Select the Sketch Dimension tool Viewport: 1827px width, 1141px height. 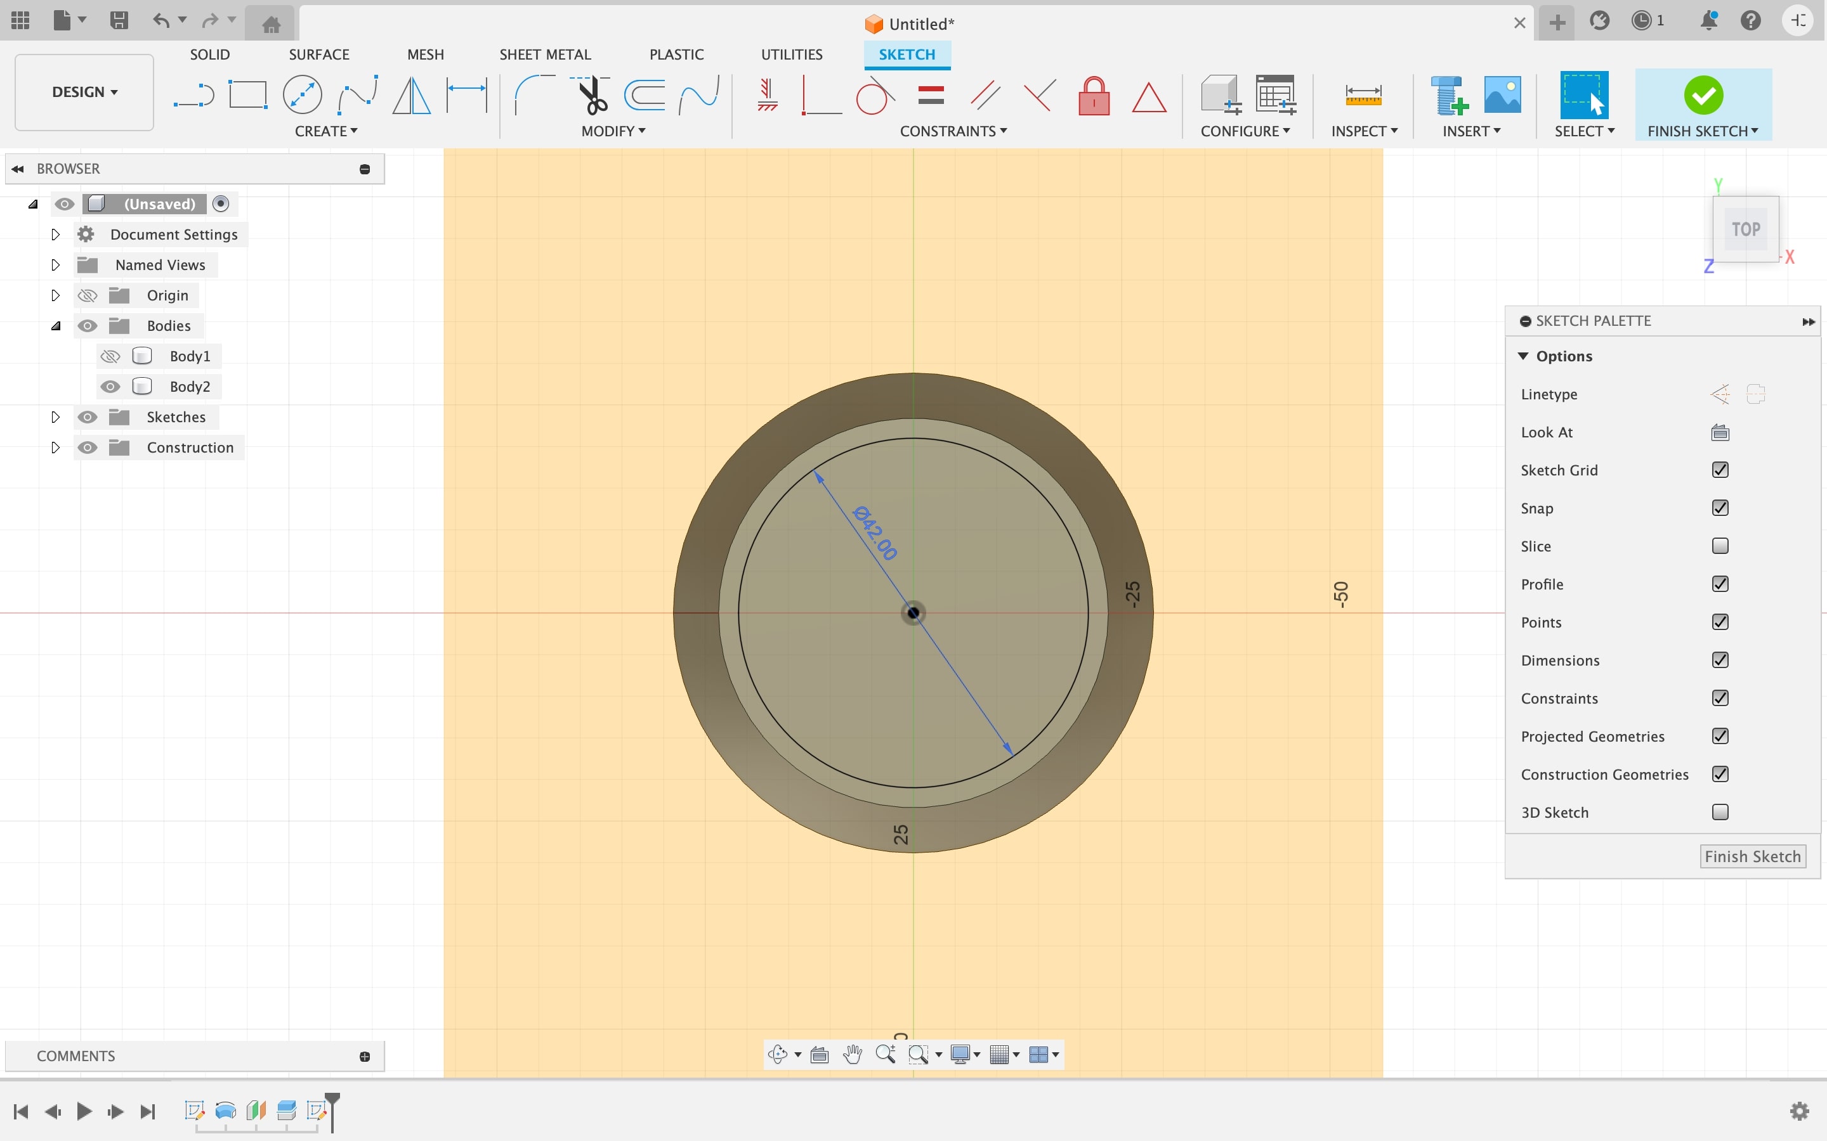[466, 96]
